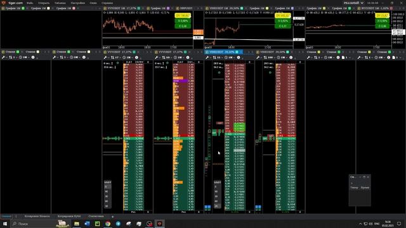Image resolution: width=406 pixels, height=228 pixels.
Task: Click info icon in second VVVUSDT order book toolbar
Action: 188,58
